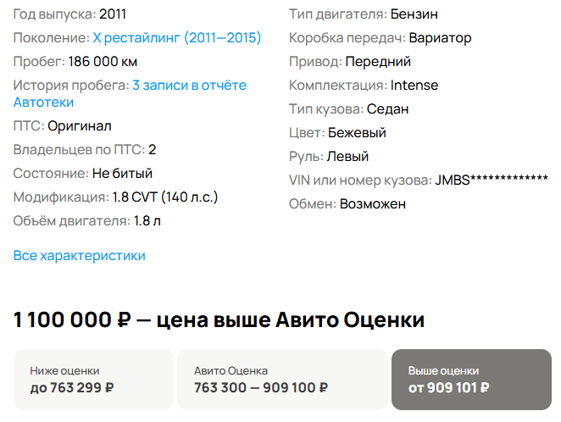Click the masked VIN number JMBS
The width and height of the screenshot is (561, 422).
[x=491, y=180]
